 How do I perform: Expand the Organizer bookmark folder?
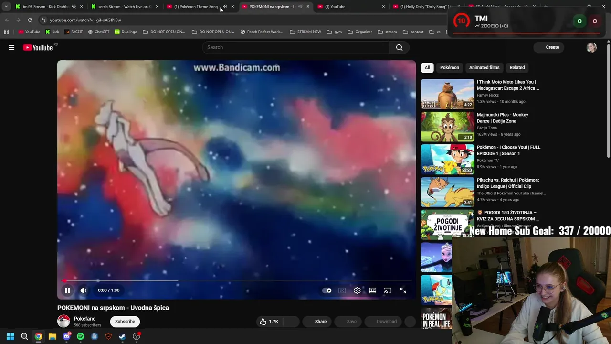coord(360,32)
